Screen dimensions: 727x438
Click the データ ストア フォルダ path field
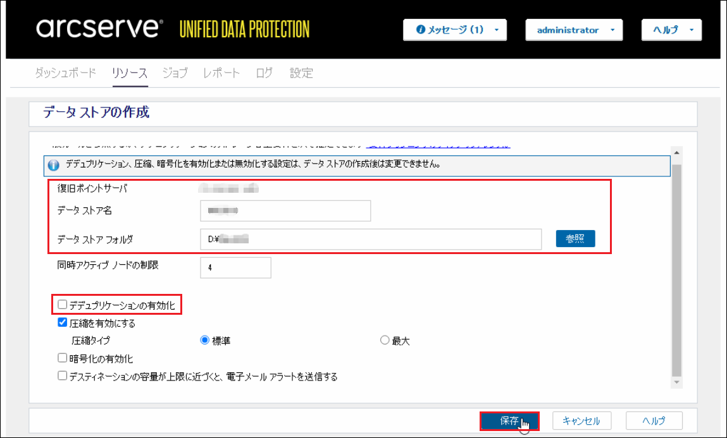click(370, 239)
